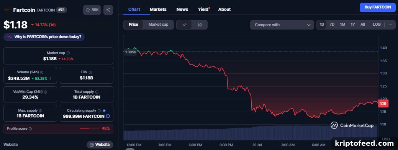This screenshot has width=398, height=150.
Task: Open the Website link button
Action: click(x=100, y=145)
